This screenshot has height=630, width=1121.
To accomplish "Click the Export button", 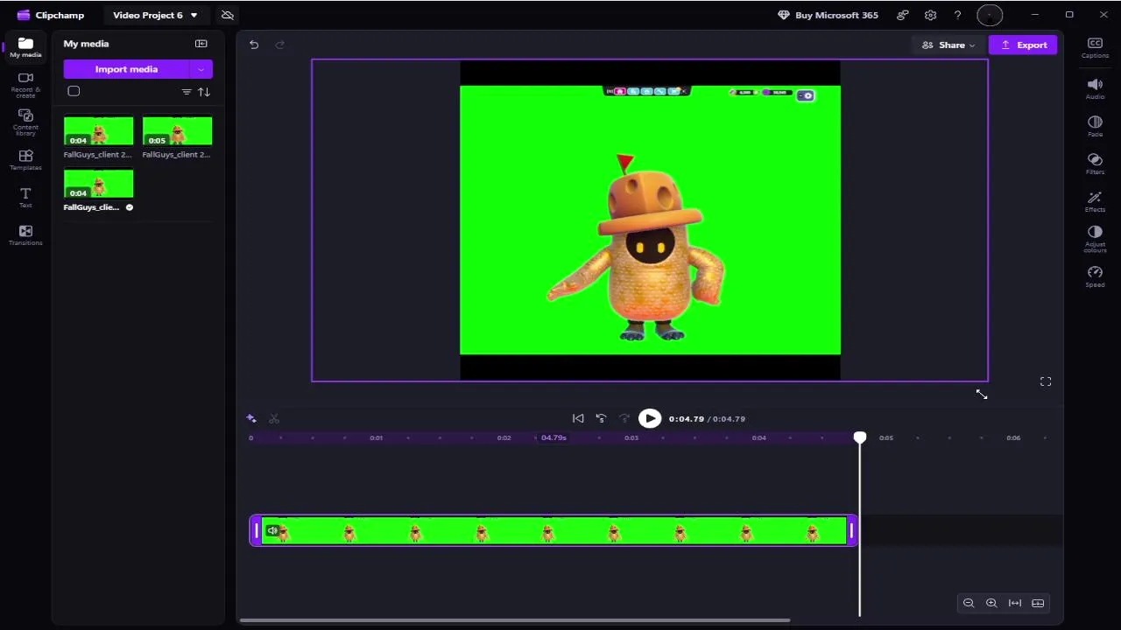I will 1023,45.
